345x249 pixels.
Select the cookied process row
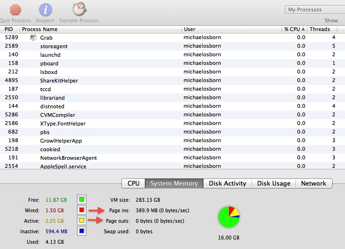(172, 149)
